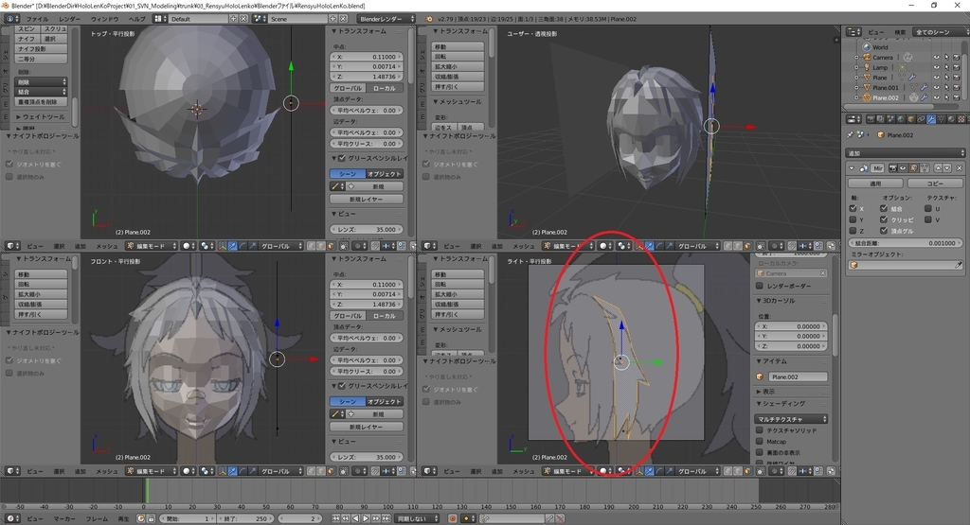
Task: Open the Object cube properties tab
Action: click(911, 119)
